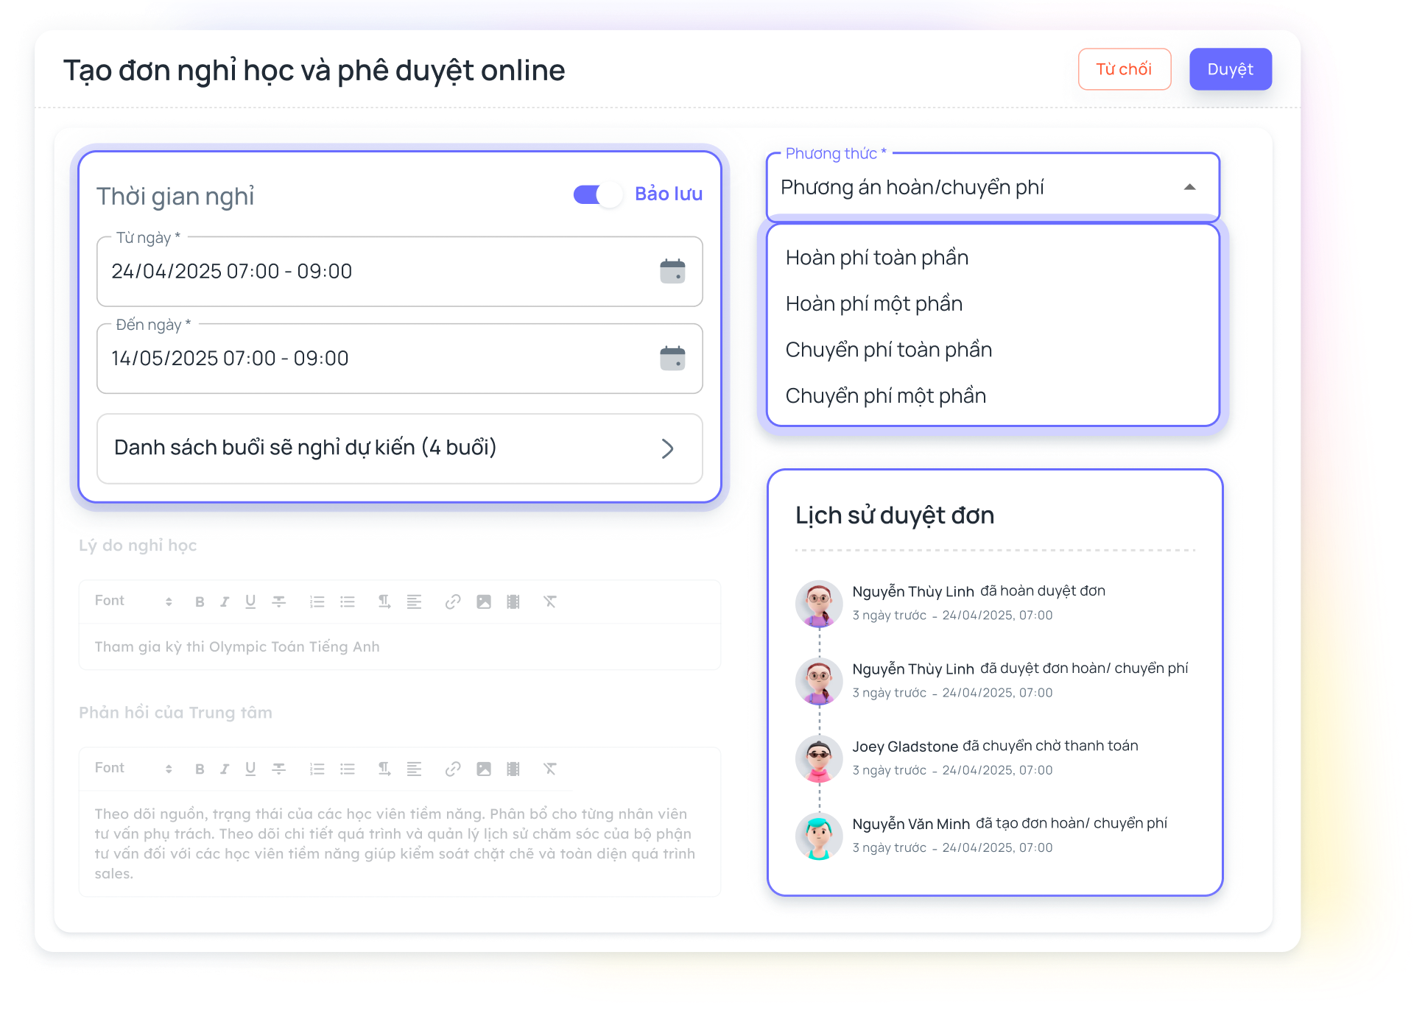Click Italic icon in Phản hồi của Trung tâm toolbar
This screenshot has width=1425, height=1019.
point(225,769)
